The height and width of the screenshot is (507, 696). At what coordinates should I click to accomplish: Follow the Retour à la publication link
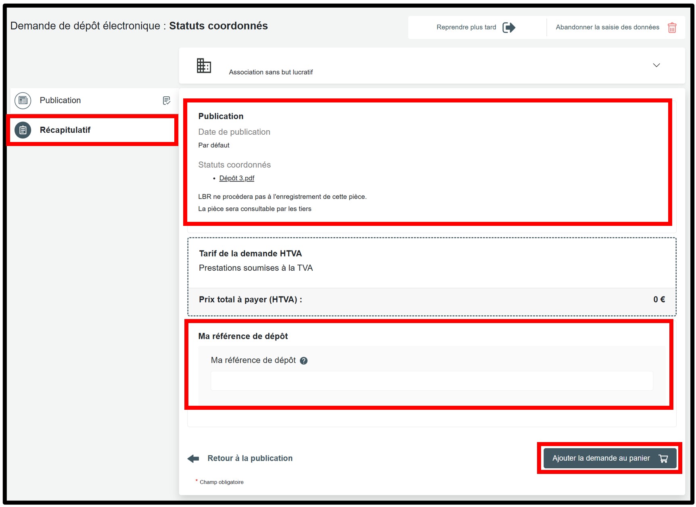pyautogui.click(x=250, y=459)
